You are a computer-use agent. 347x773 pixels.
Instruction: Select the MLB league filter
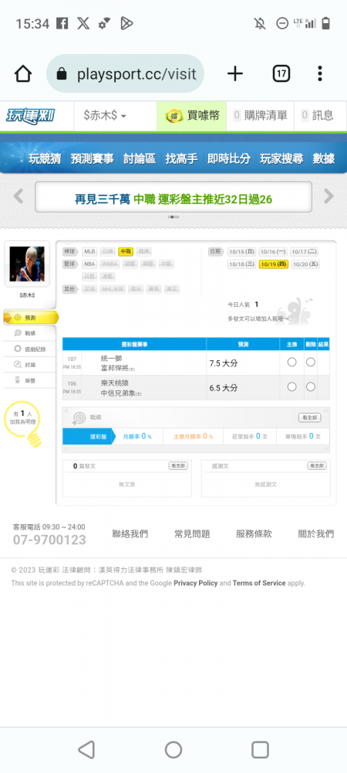89,251
